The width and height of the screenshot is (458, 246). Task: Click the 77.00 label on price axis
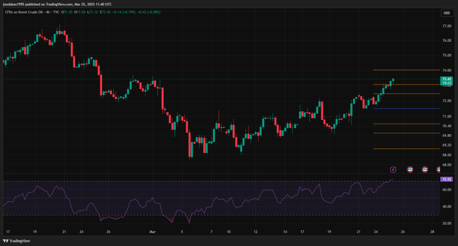447,26
